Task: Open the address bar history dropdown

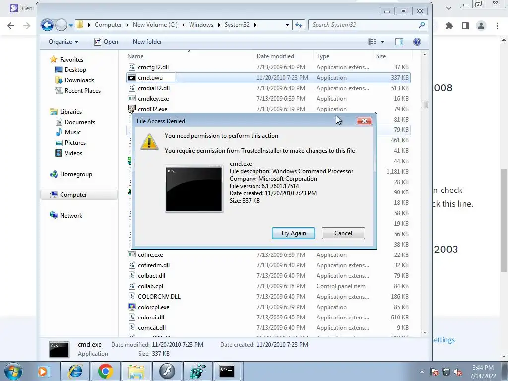Action: (x=287, y=25)
